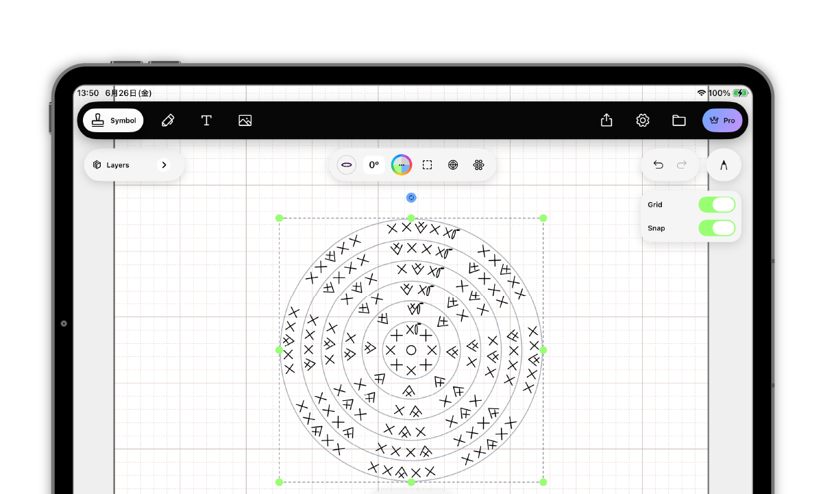
Task: Click the Layers stack icon
Action: 97,165
